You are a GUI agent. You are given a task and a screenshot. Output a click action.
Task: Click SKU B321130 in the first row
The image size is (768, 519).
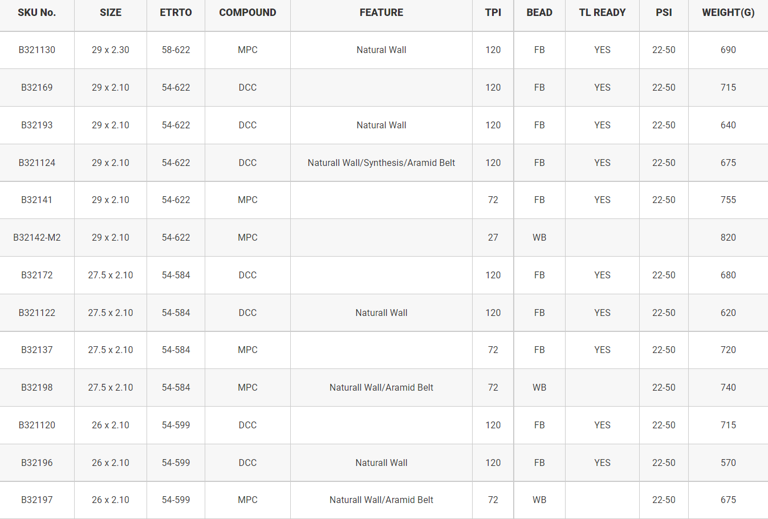(x=37, y=50)
